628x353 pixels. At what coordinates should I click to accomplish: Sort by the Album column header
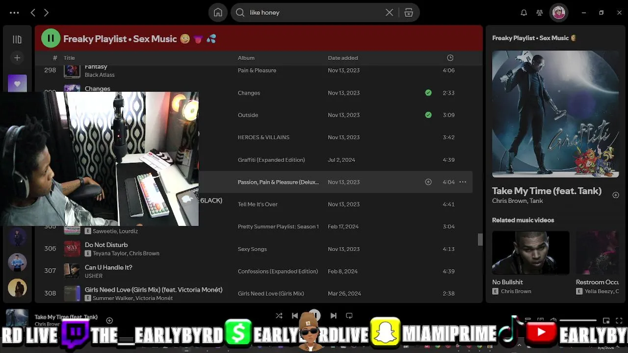click(246, 58)
